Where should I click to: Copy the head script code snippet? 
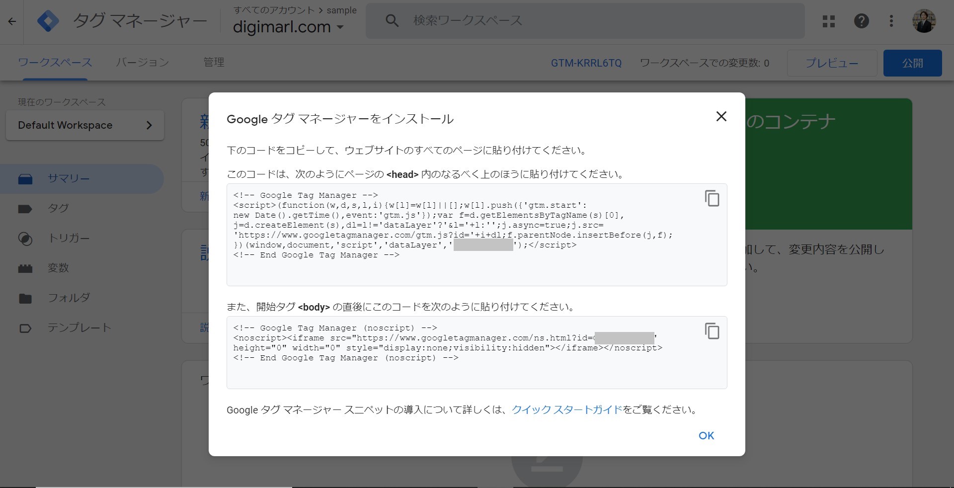[712, 198]
